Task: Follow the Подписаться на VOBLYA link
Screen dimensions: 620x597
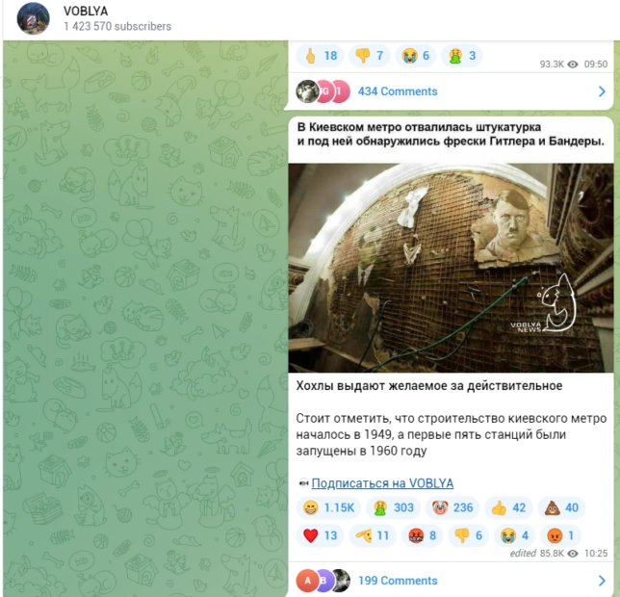Action: tap(382, 483)
